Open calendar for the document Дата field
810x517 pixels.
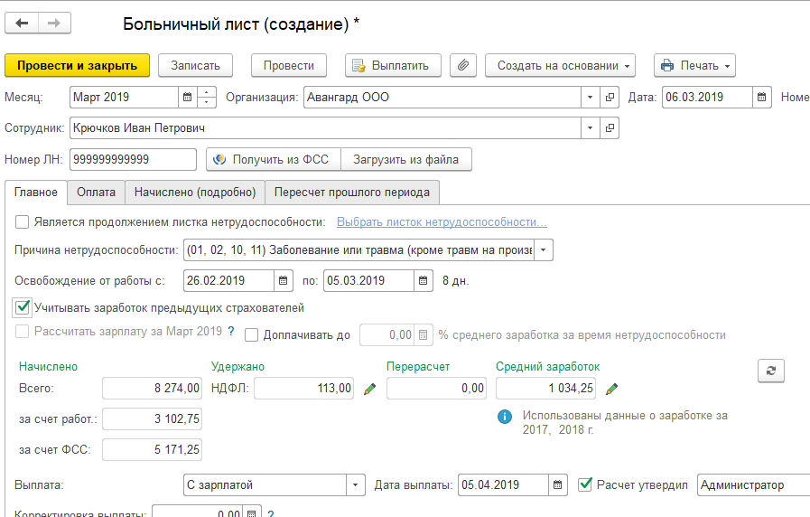(762, 97)
